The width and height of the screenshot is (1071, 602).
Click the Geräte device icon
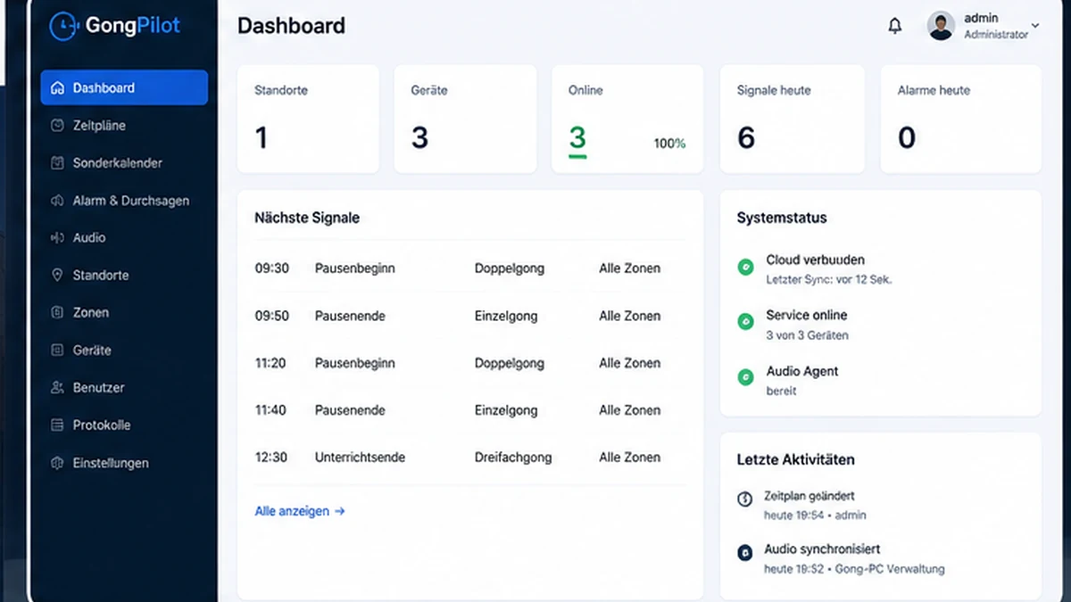pos(58,350)
